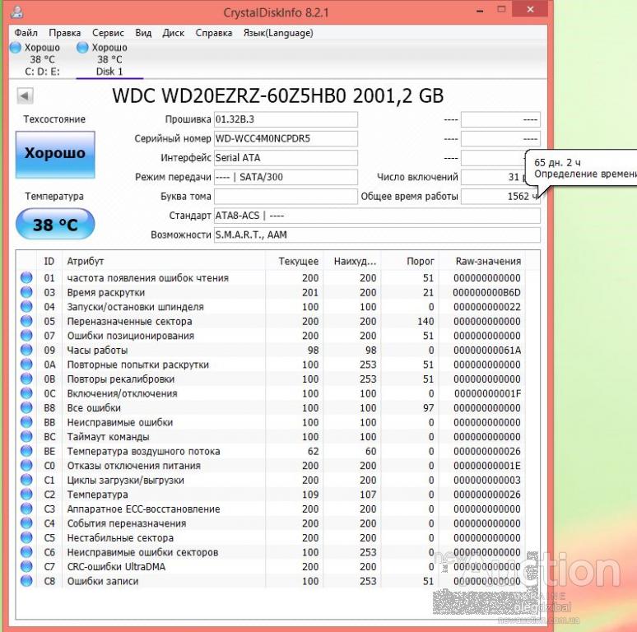Select attribute name CRC-ошибки UltraDMA
The image size is (637, 632).
click(116, 567)
